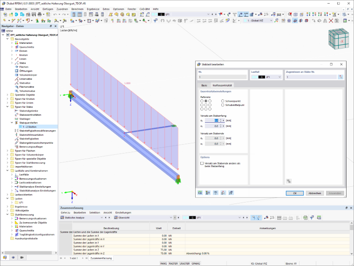Click the save file icon in toolbar
The image size is (354, 266).
tap(34, 14)
